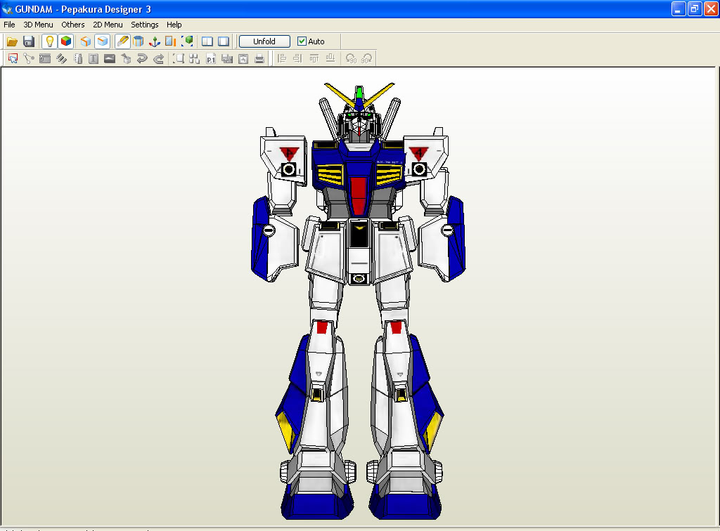Viewport: 720px width, 531px height.
Task: Click the blue cylinder icon
Action: (x=139, y=41)
